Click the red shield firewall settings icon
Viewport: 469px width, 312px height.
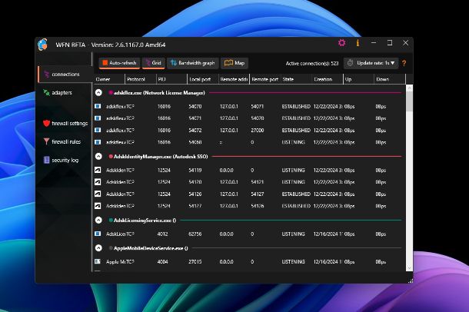tap(46, 123)
